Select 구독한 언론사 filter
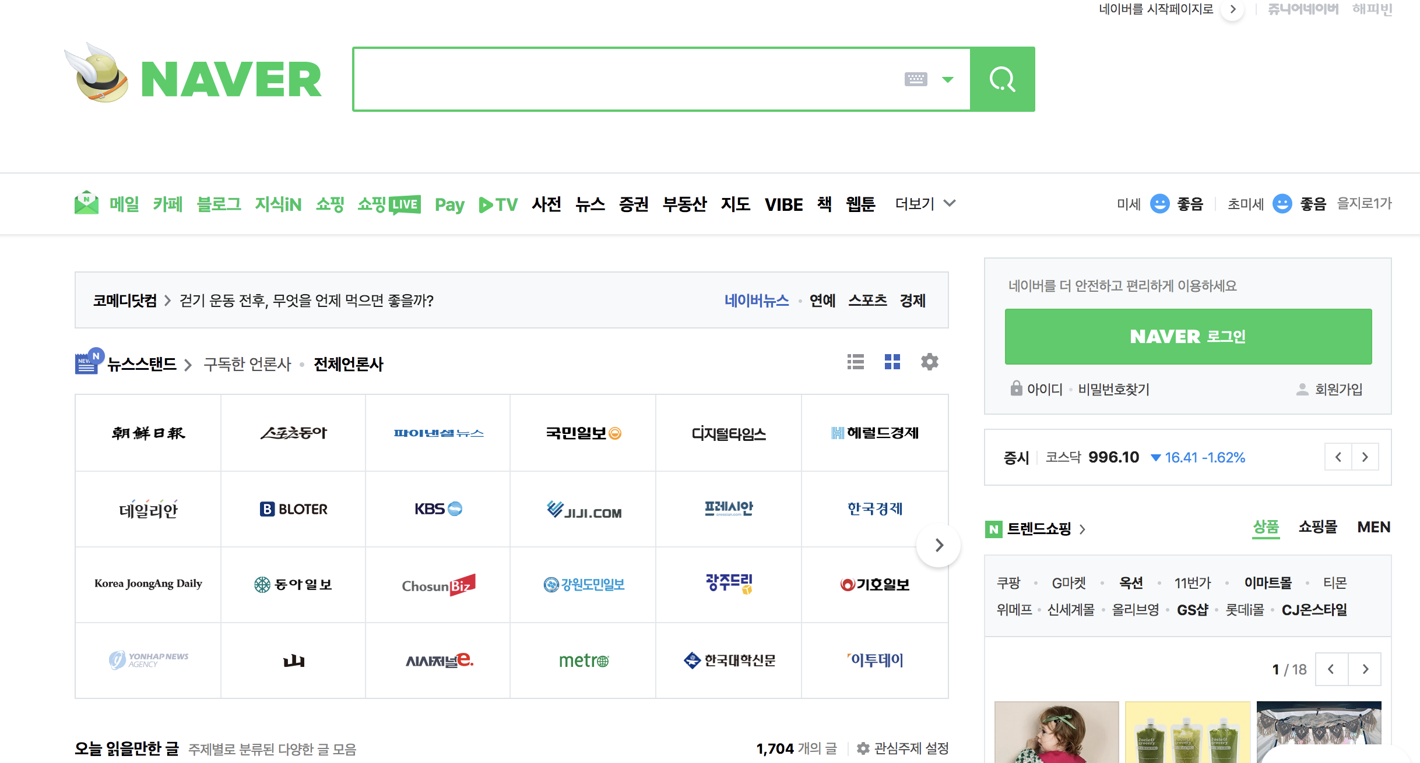1420x763 pixels. coord(247,365)
